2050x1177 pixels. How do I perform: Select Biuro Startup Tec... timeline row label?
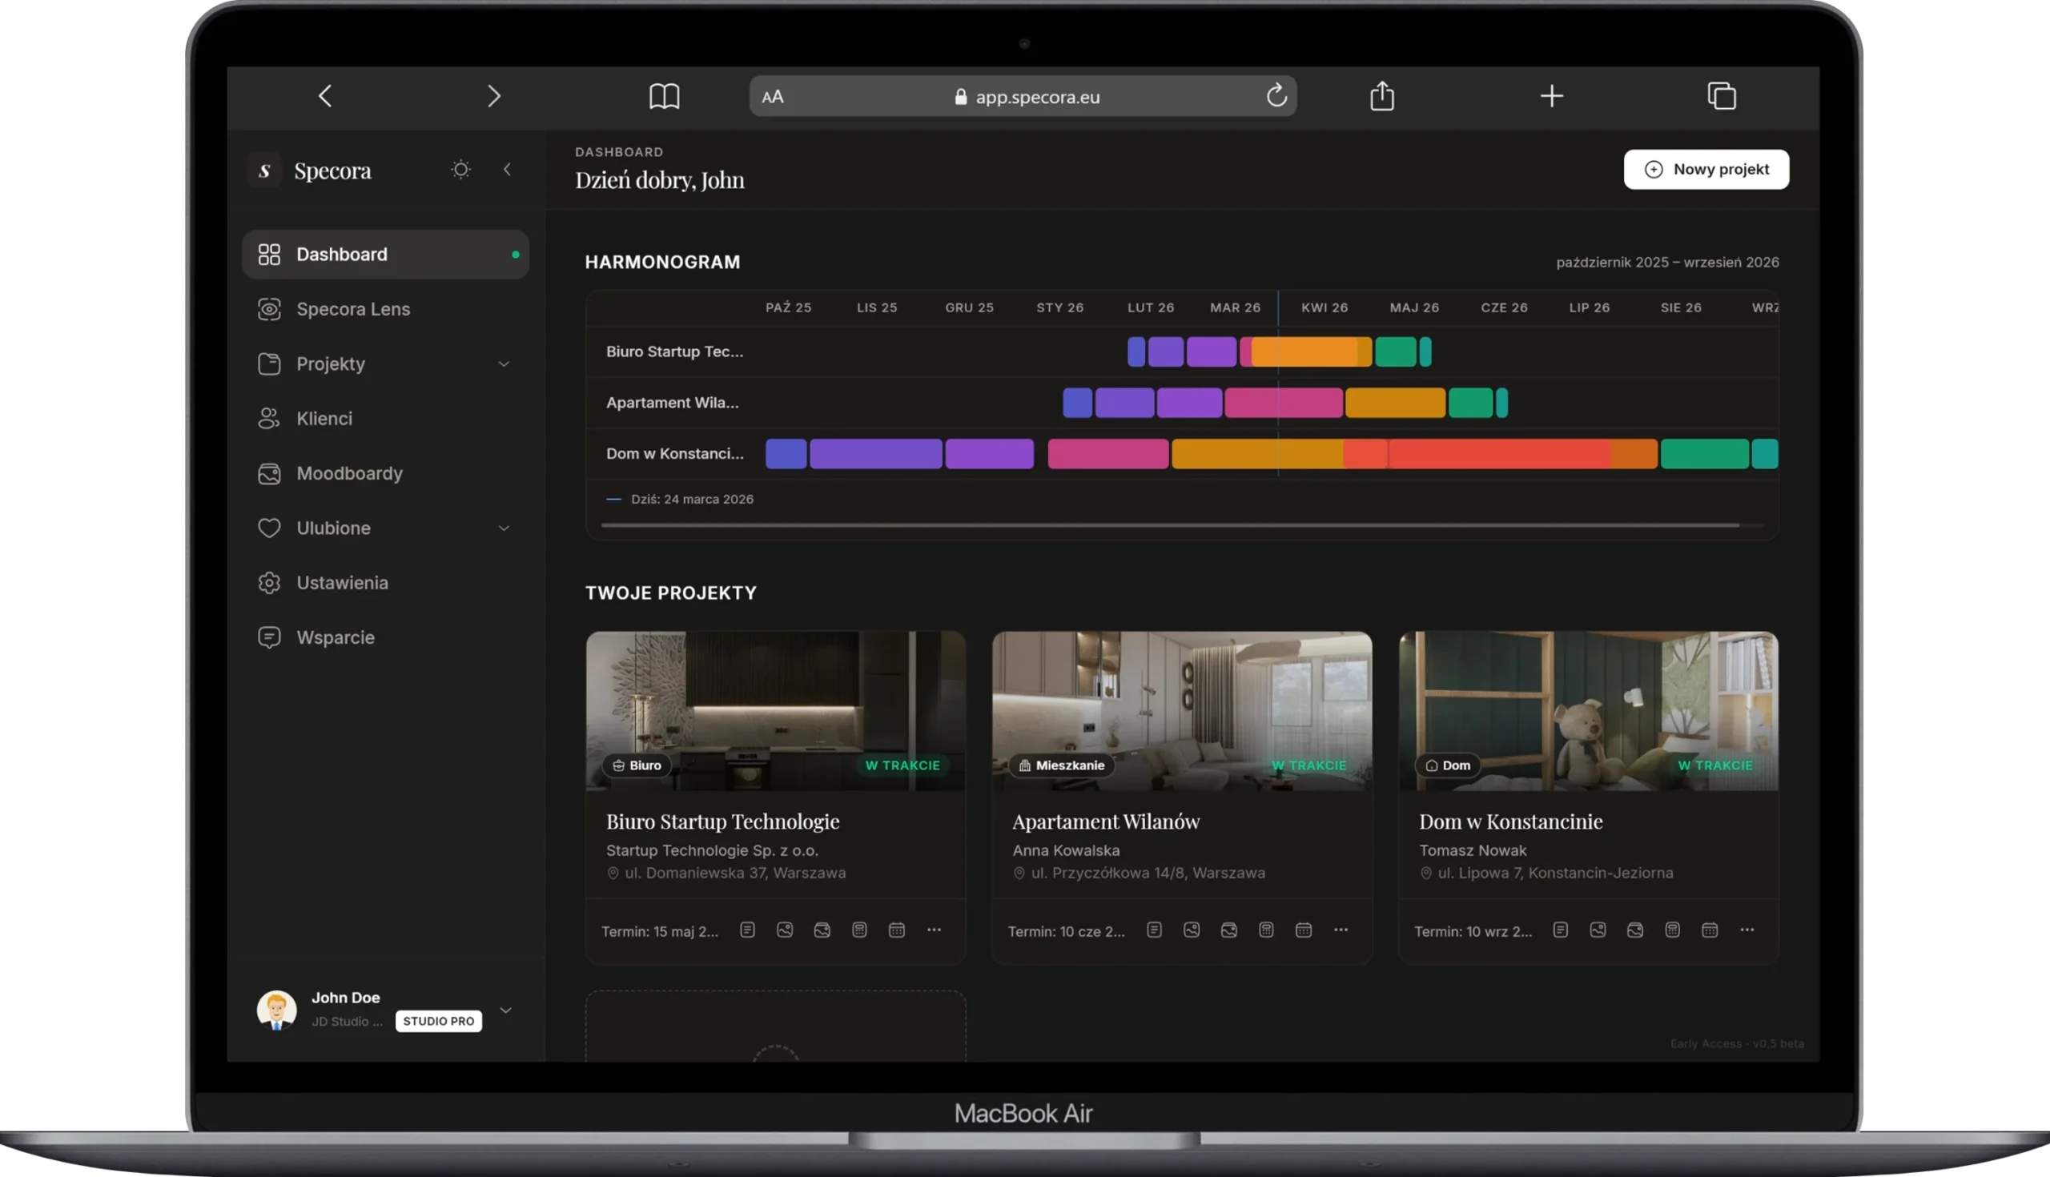point(674,351)
